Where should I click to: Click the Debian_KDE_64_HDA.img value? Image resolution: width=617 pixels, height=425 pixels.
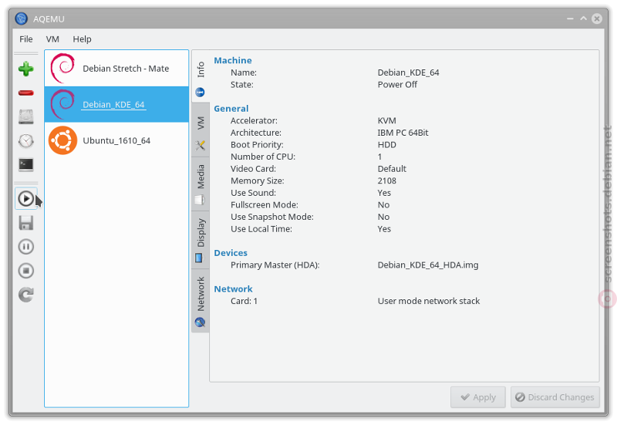428,265
